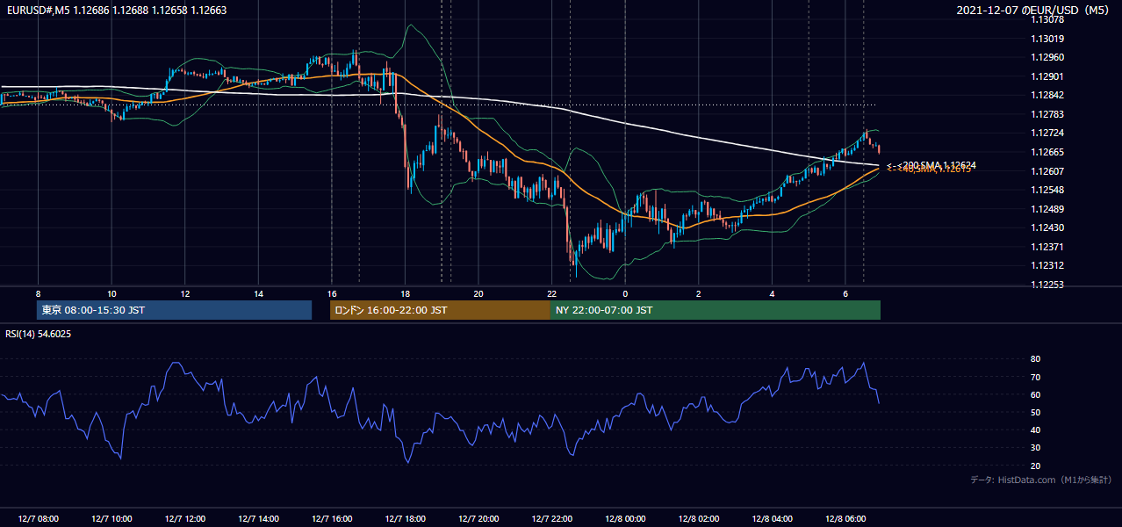Click price axis value 1.12548

[x=1047, y=190]
